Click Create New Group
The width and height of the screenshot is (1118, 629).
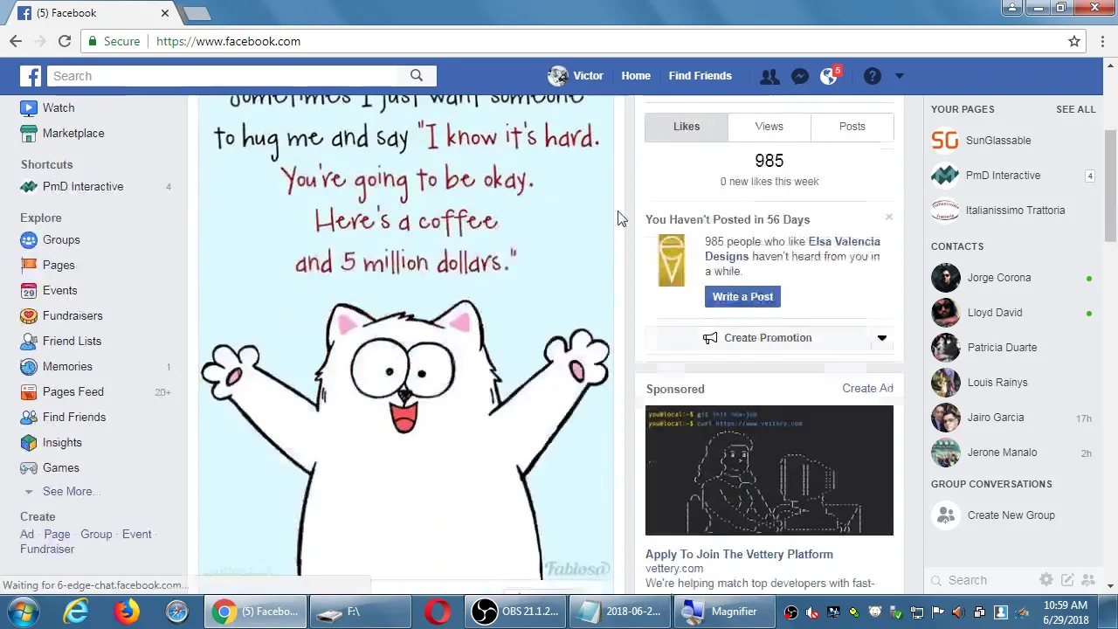pos(1011,515)
